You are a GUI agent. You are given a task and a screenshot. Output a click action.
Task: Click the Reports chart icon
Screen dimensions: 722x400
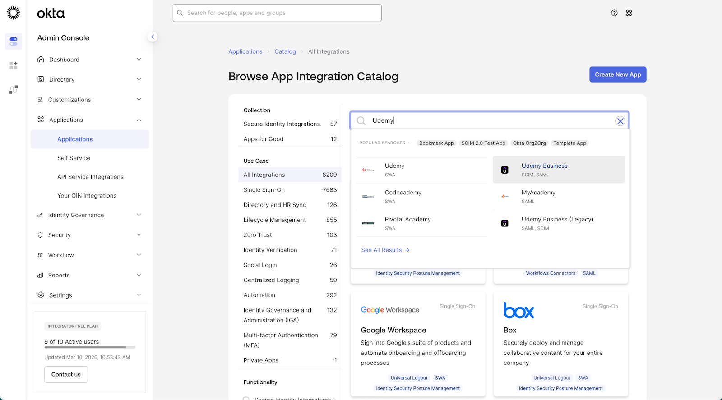40,275
